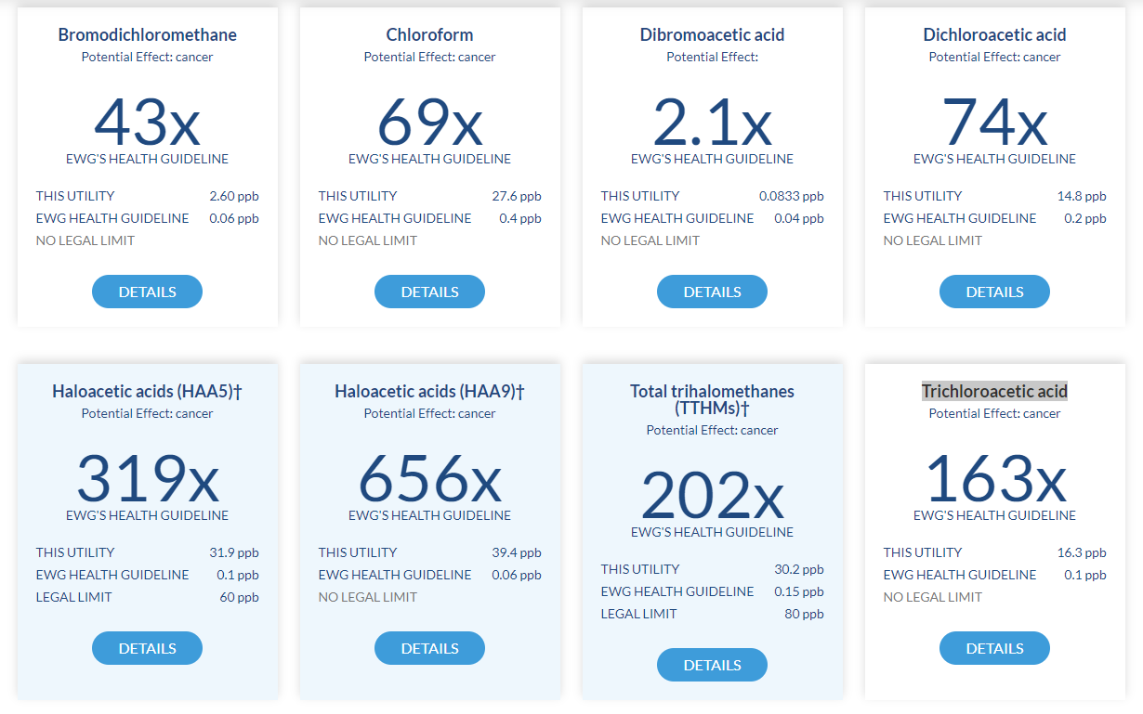Screen dimensions: 1143x714
Task: Select the 0.04 ppb guideline value
Action: [799, 218]
